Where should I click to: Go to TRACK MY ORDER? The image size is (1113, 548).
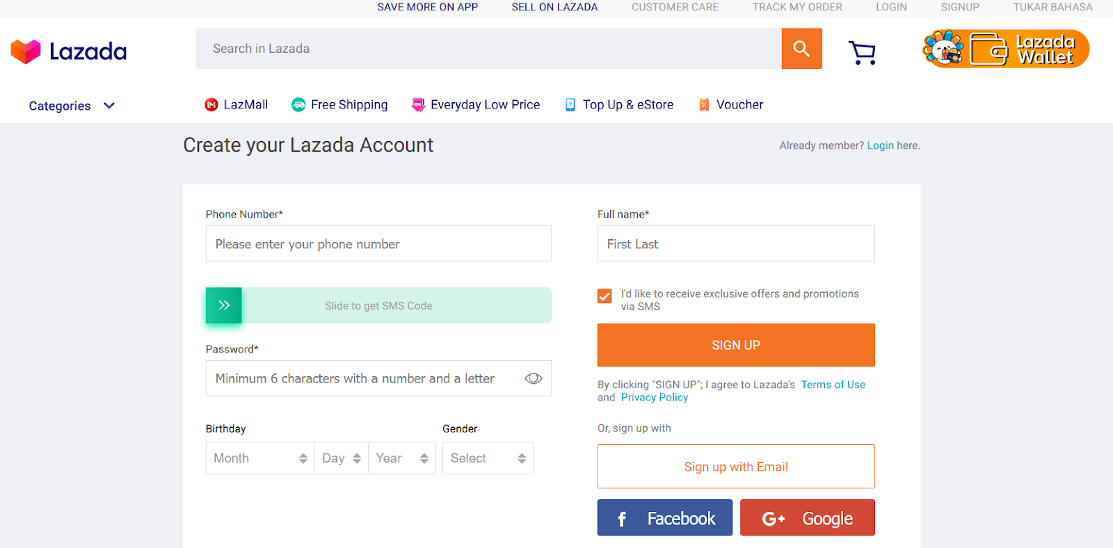(797, 7)
